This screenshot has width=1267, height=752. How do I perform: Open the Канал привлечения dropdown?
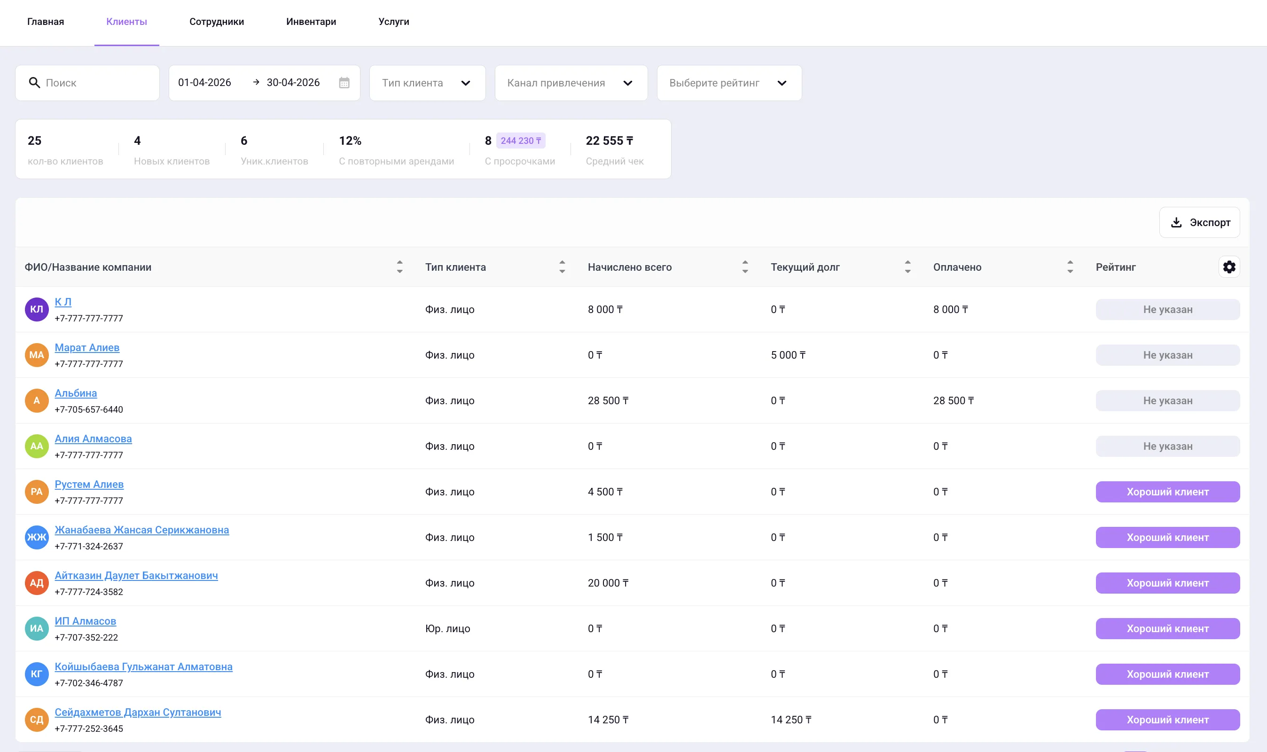tap(571, 83)
